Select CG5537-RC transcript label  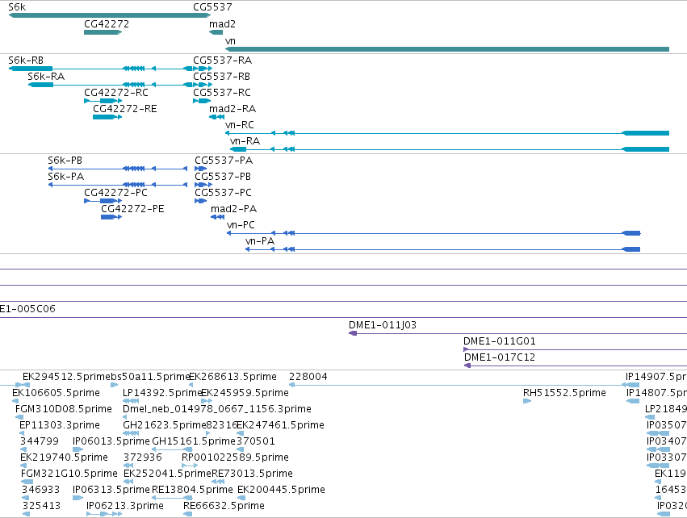tap(222, 93)
